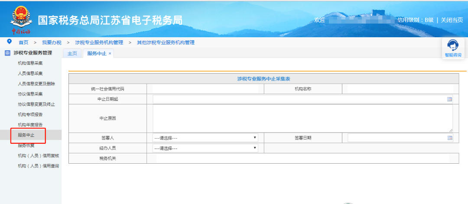Select the 服务中止 tab
This screenshot has height=204, width=468.
(x=97, y=53)
